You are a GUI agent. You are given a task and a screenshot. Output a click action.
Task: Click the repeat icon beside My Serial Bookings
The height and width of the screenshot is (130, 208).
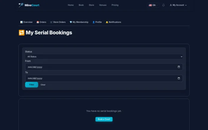coord(21,33)
